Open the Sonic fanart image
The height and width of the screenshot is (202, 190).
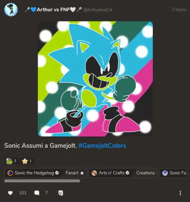tap(95, 79)
